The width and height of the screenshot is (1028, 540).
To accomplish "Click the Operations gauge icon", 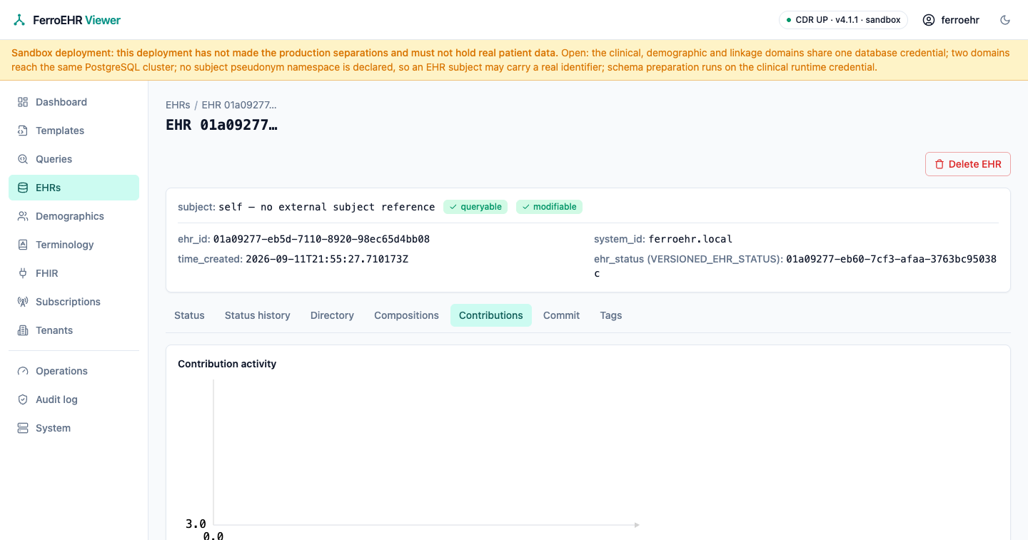I will point(23,371).
